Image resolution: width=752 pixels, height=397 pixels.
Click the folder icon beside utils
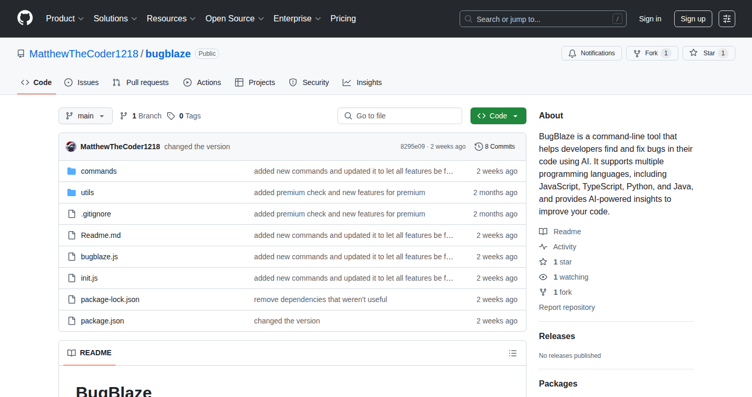[x=72, y=193]
